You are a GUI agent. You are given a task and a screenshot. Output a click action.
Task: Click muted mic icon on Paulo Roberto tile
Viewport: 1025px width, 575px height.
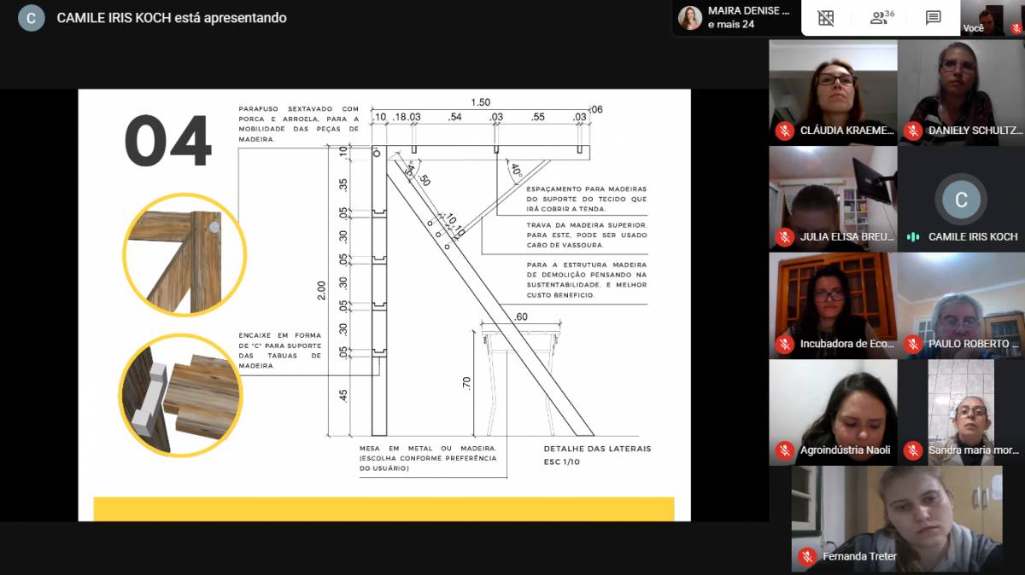(x=912, y=344)
